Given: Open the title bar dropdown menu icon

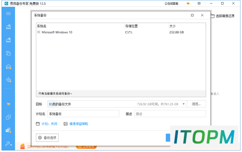Looking at the screenshot, I should pyautogui.click(x=199, y=3).
